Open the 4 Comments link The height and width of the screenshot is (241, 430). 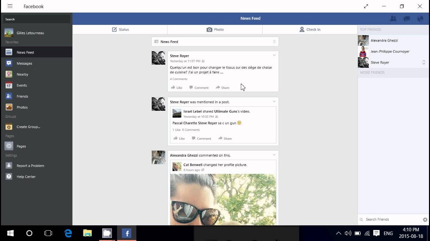tap(179, 79)
